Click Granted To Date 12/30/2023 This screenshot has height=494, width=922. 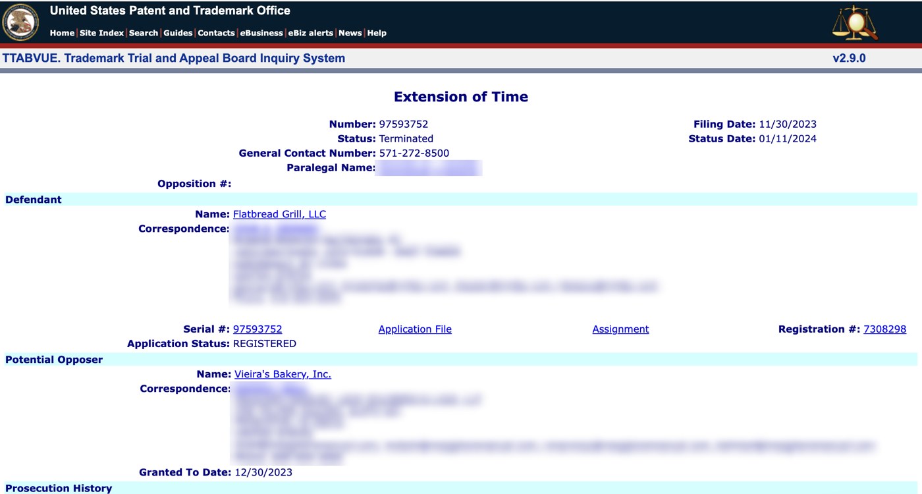click(x=263, y=472)
